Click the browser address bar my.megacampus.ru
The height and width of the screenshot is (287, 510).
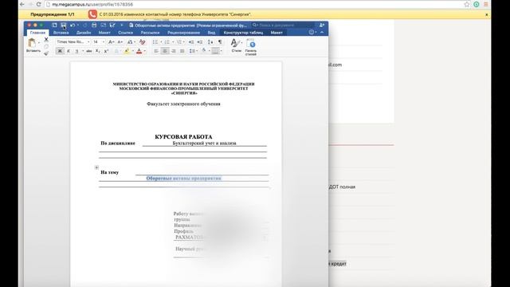pos(253,4)
